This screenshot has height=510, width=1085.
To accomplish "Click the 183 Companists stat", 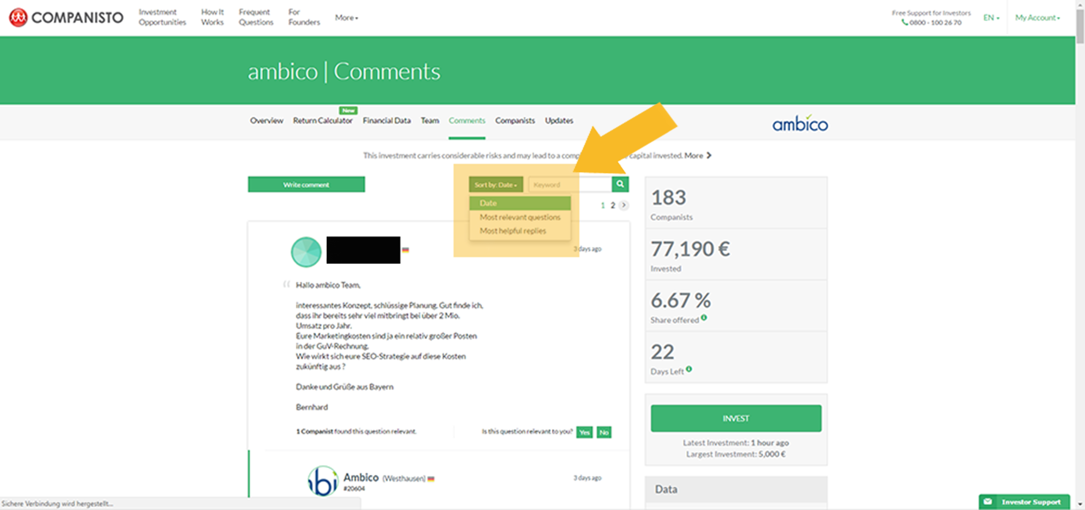I will coord(736,203).
